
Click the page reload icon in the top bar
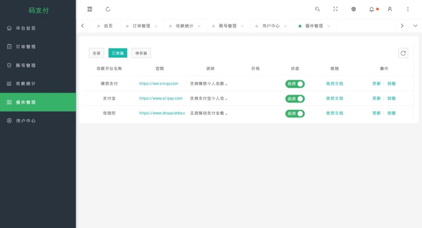(x=108, y=9)
